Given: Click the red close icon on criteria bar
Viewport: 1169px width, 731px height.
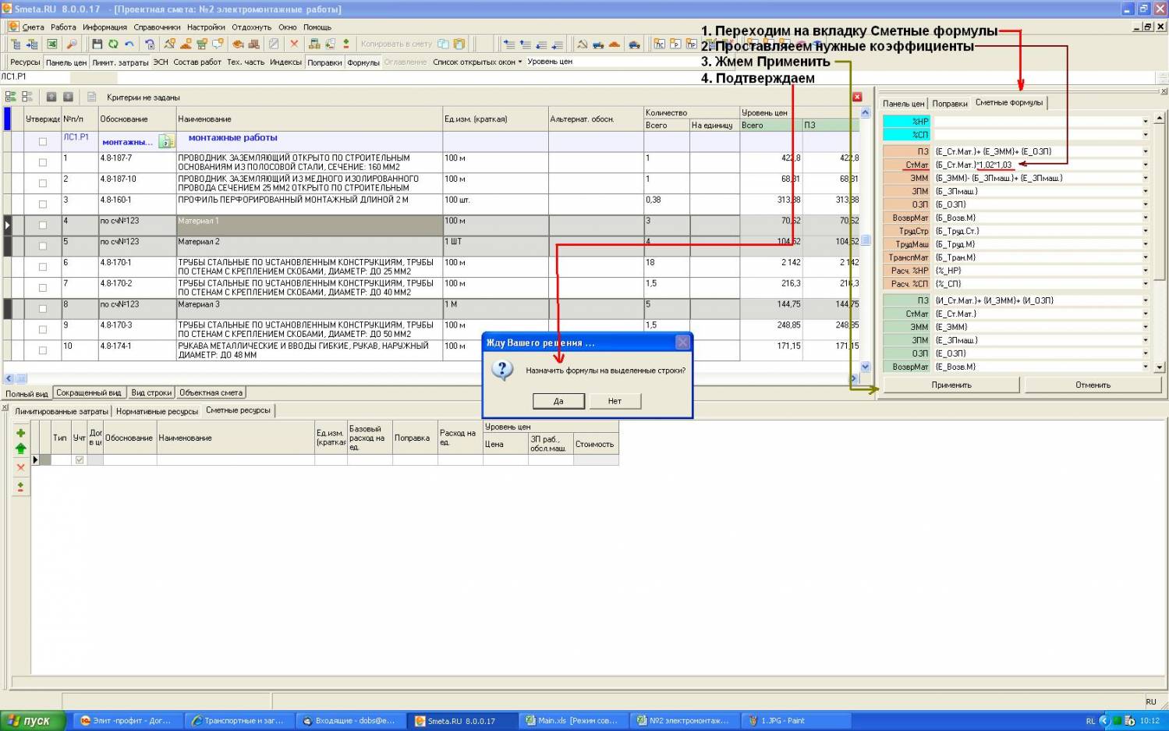Looking at the screenshot, I should 857,97.
